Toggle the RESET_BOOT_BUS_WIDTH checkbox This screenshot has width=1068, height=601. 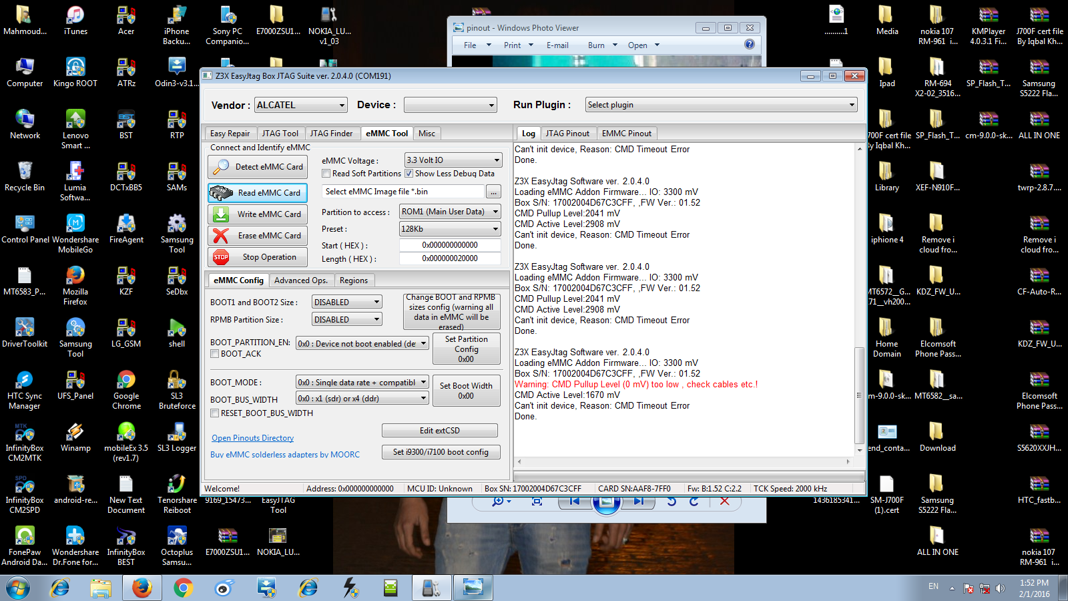[215, 413]
